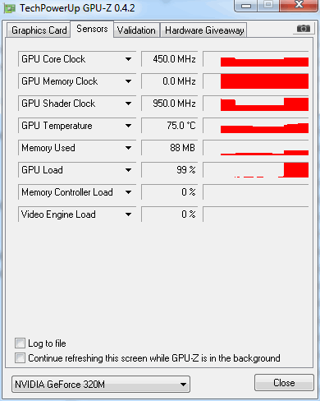Click the GPU Load history graph
320x401 pixels.
pos(256,170)
